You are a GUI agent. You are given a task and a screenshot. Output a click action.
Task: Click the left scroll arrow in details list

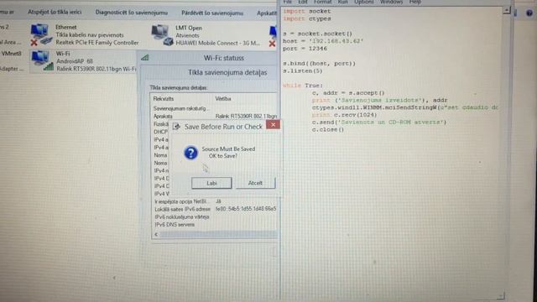[156, 235]
